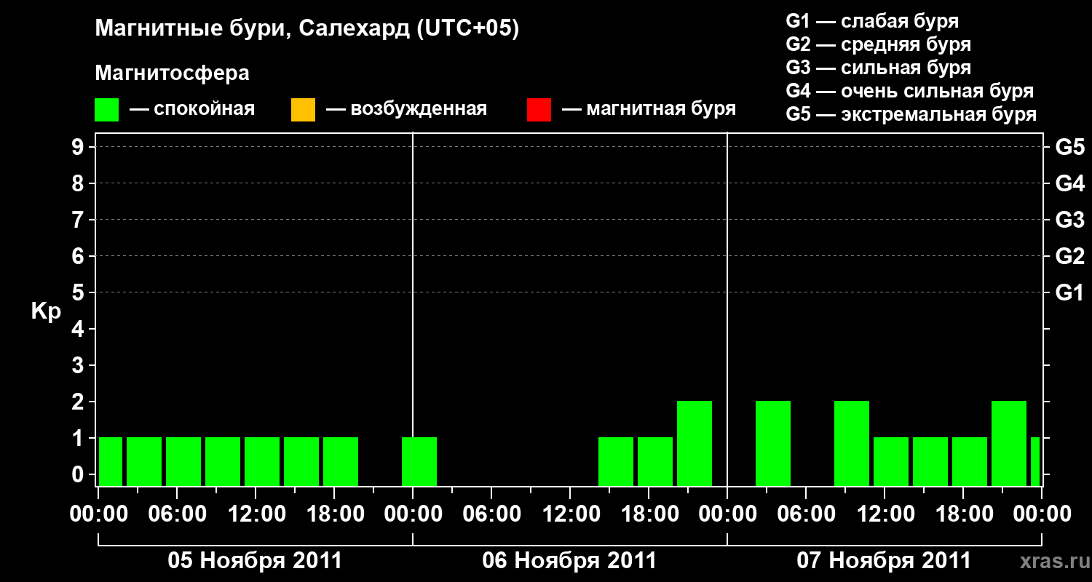The width and height of the screenshot is (1092, 582).
Task: Click the 'G5' label on the right axis
Action: [x=1069, y=147]
